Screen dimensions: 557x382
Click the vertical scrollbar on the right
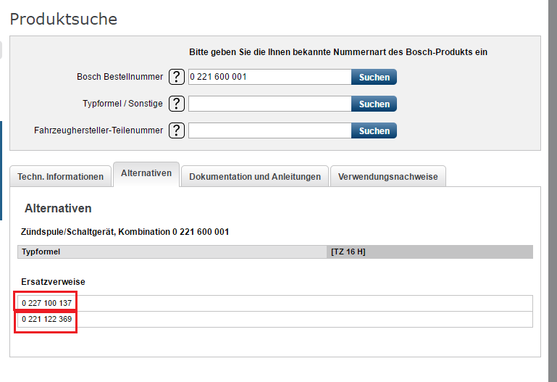553,191
